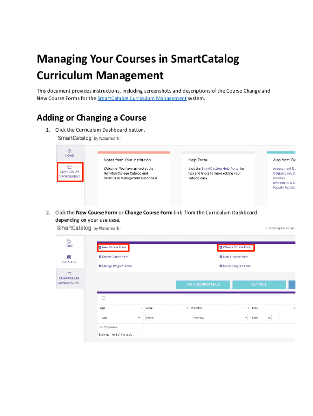Click the download icon at the top right

pos(266,228)
